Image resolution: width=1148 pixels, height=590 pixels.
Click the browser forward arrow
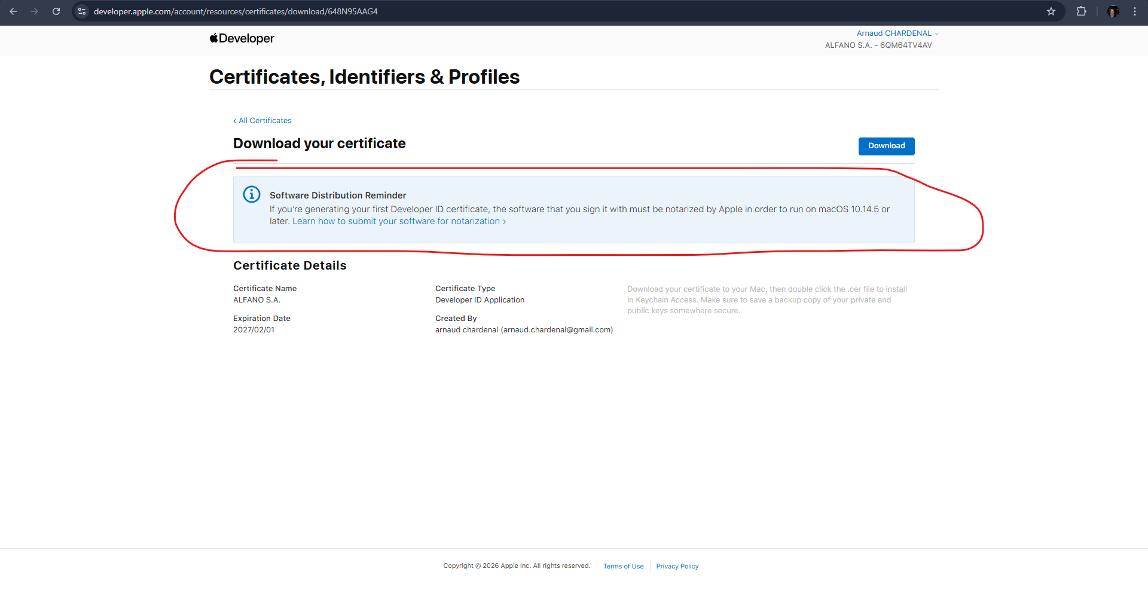click(x=35, y=11)
